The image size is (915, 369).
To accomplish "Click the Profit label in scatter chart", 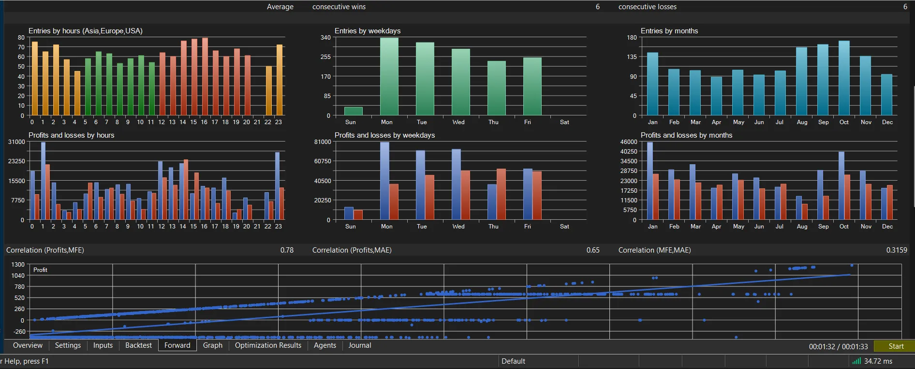I will pos(40,270).
